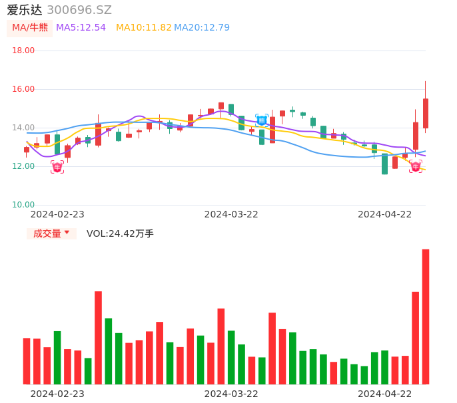The height and width of the screenshot is (403, 457).
Task: Click the VOL:24.42万手 volume readout
Action: [120, 233]
